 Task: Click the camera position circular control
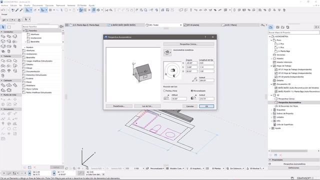coord(172,70)
